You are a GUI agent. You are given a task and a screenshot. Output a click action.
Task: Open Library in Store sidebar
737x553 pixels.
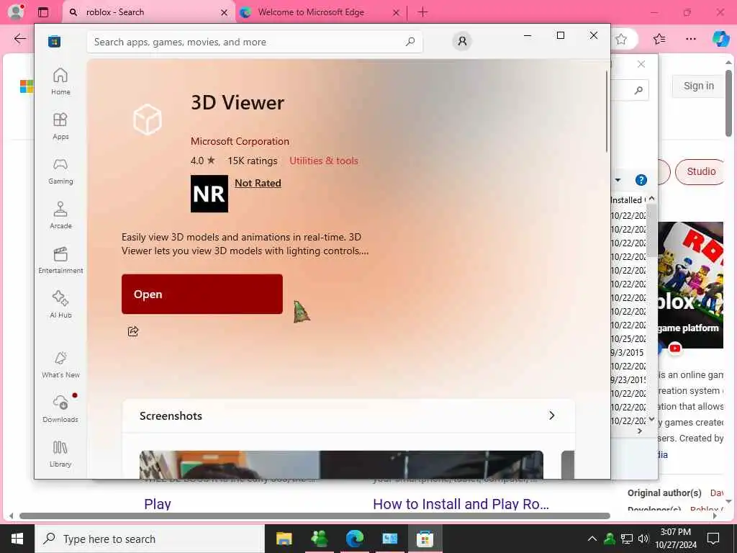click(60, 454)
